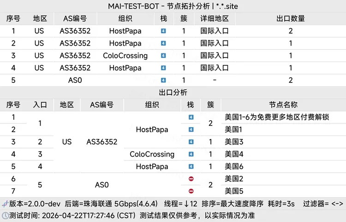Select the 节点名称 column header

coord(283,105)
